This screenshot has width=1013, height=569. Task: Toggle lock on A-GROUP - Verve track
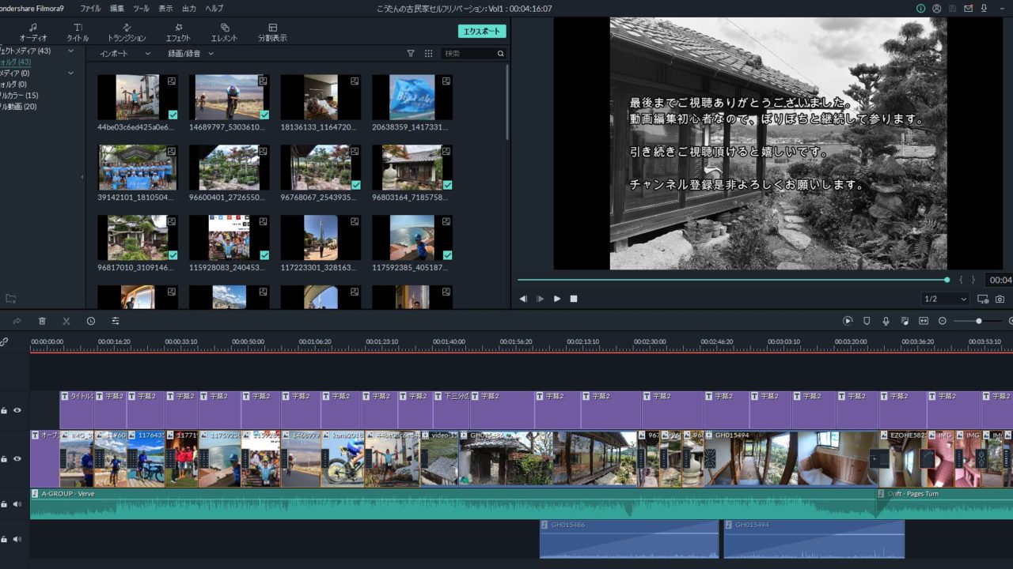click(x=4, y=503)
